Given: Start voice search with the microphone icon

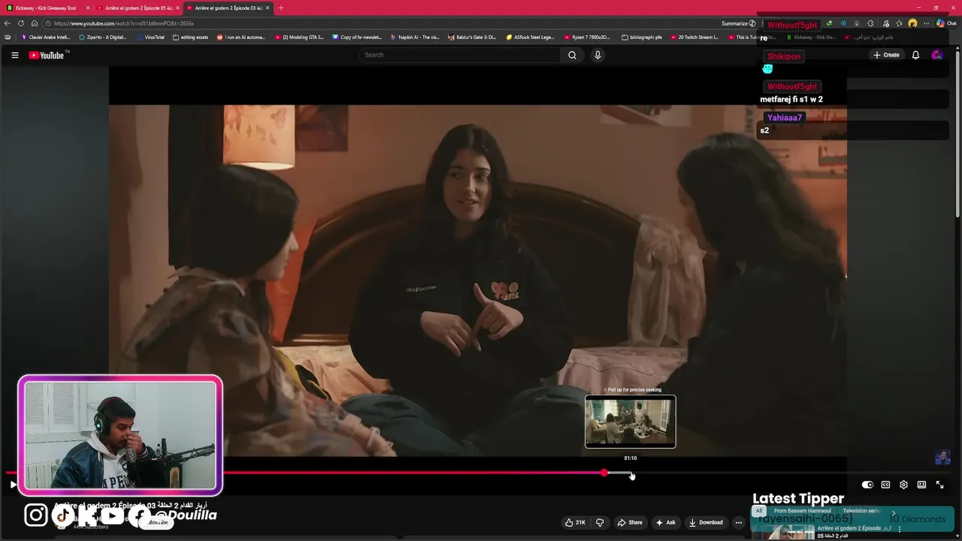Looking at the screenshot, I should [x=597, y=55].
